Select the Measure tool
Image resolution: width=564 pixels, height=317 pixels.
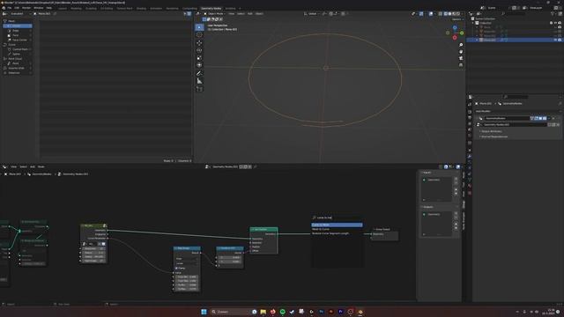199,81
